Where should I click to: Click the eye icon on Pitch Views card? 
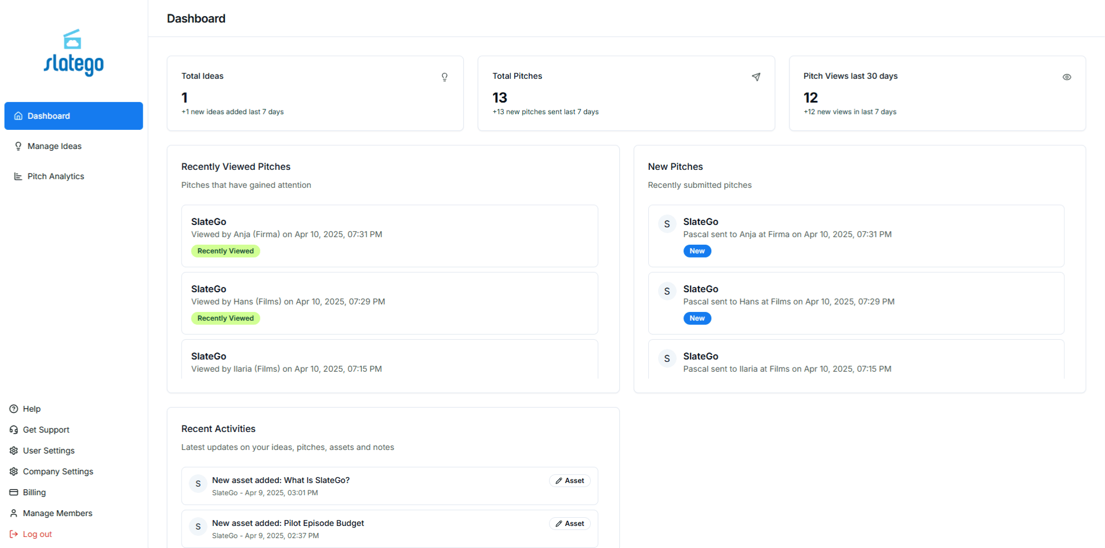click(1067, 77)
